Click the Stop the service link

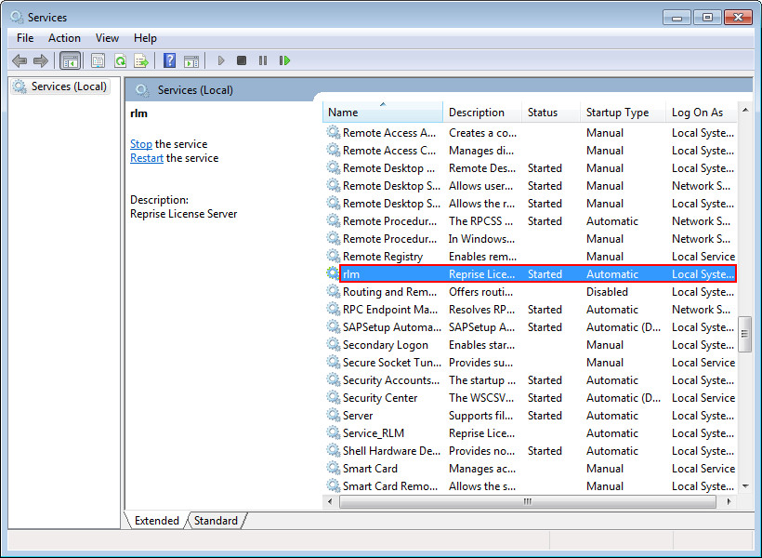click(x=141, y=144)
